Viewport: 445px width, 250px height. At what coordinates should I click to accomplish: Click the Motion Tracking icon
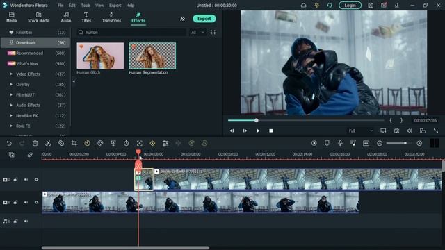pyautogui.click(x=139, y=144)
